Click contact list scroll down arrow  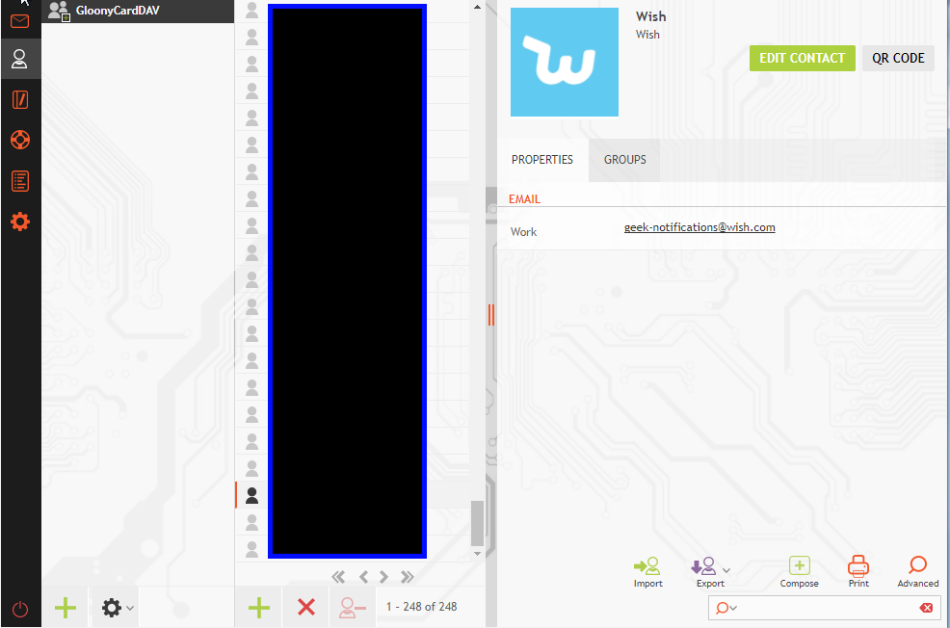point(478,554)
